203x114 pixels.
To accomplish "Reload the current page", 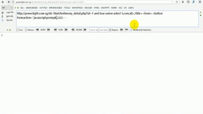I will click(177, 2).
